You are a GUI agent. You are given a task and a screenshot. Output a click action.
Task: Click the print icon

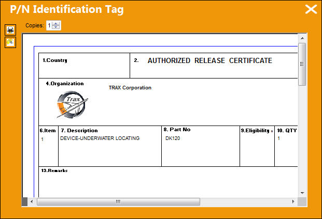[10, 30]
